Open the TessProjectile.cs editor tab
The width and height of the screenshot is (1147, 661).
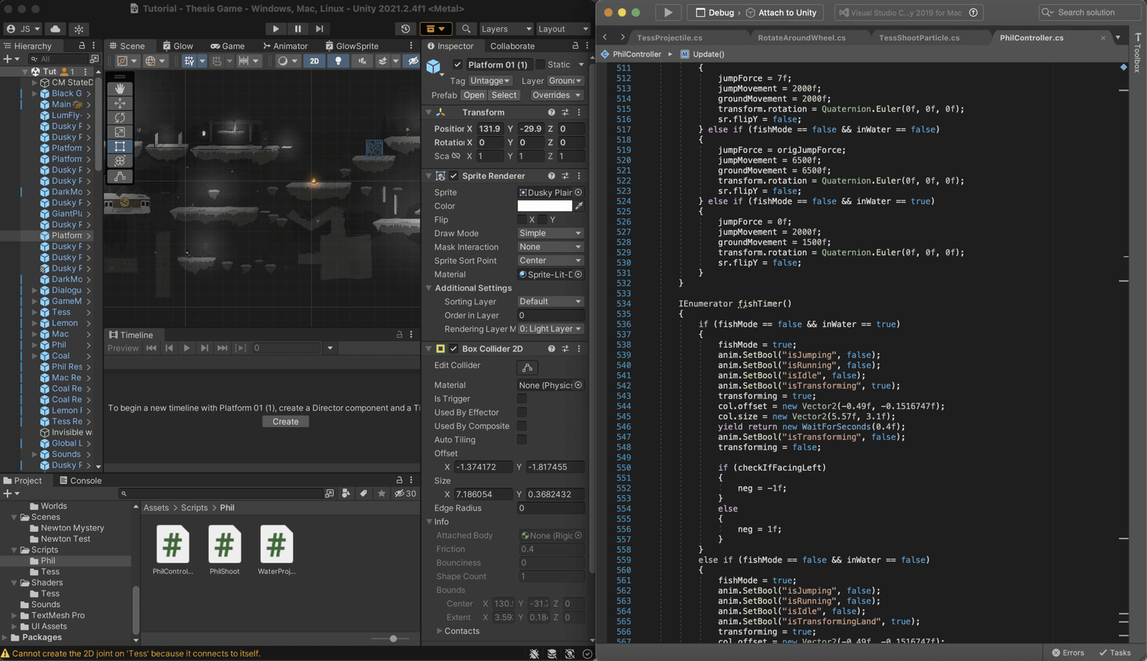[669, 37]
